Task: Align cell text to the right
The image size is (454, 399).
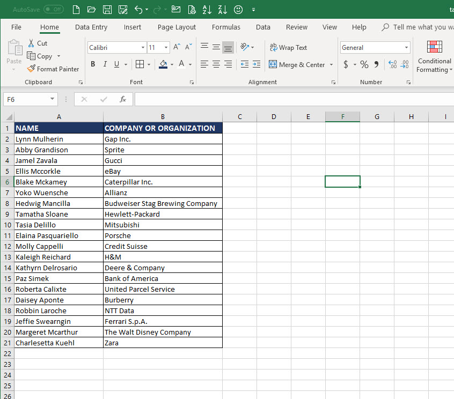Action: pyautogui.click(x=228, y=64)
